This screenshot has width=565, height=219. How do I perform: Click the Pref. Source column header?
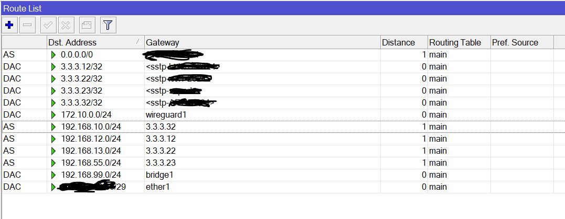point(515,42)
